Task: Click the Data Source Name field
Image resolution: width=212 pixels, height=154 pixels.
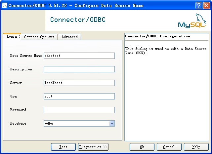Action: 79,56
